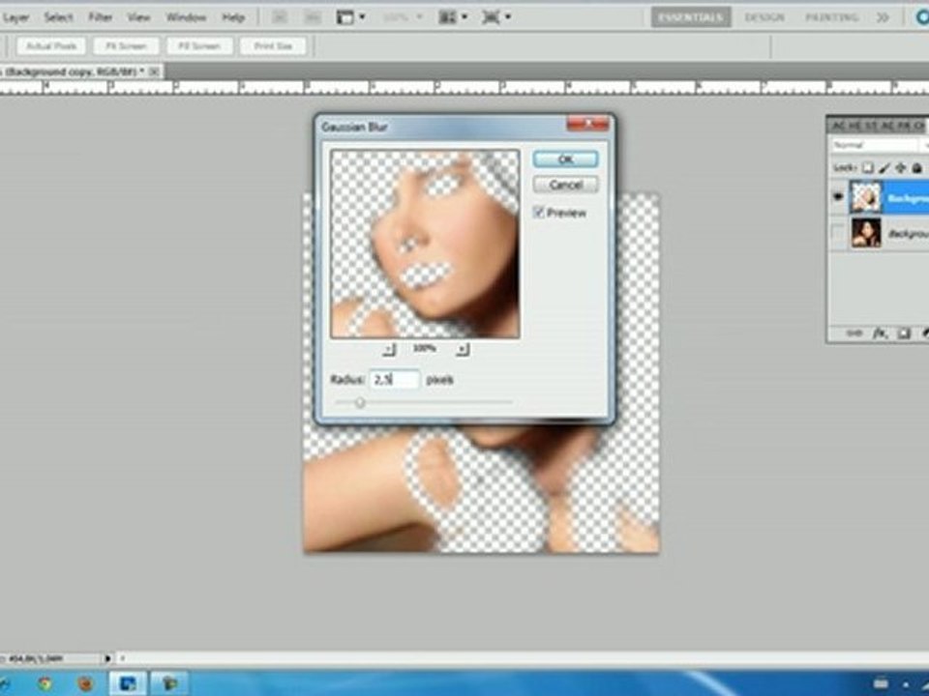
Task: Click the fourth taskbar application icon
Action: pyautogui.click(x=168, y=683)
